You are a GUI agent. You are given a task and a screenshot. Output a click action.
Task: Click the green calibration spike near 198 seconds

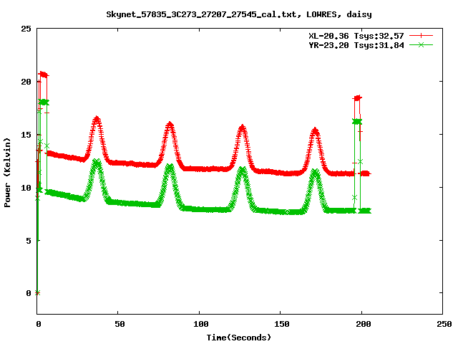point(357,121)
